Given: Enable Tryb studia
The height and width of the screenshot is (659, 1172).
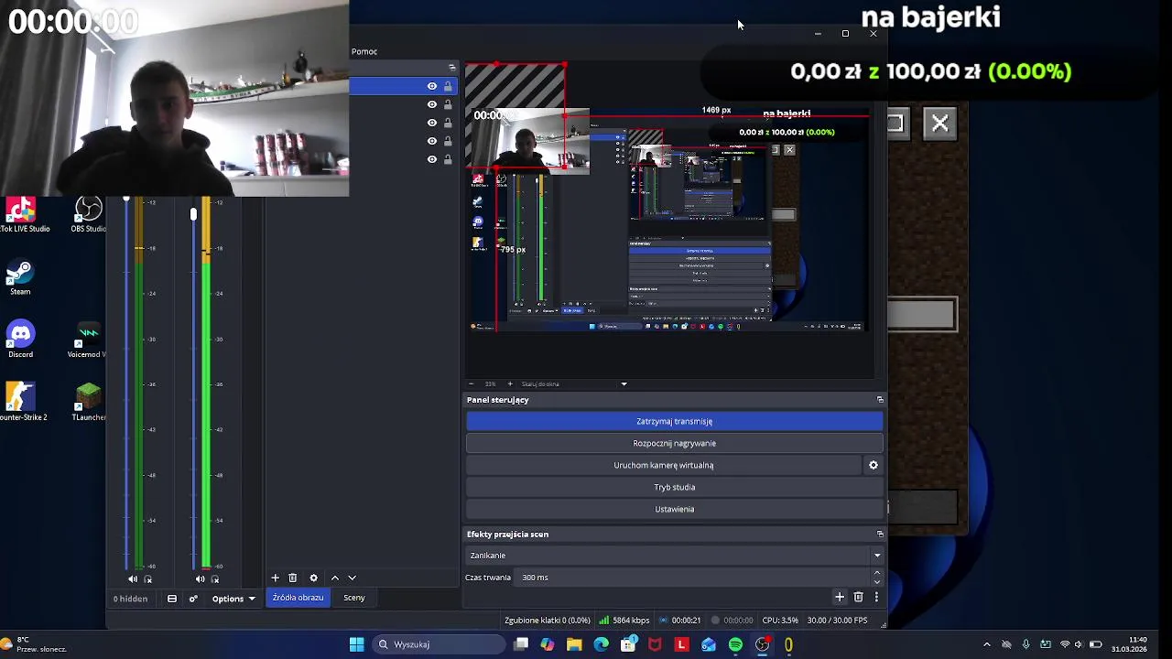Looking at the screenshot, I should pyautogui.click(x=675, y=487).
